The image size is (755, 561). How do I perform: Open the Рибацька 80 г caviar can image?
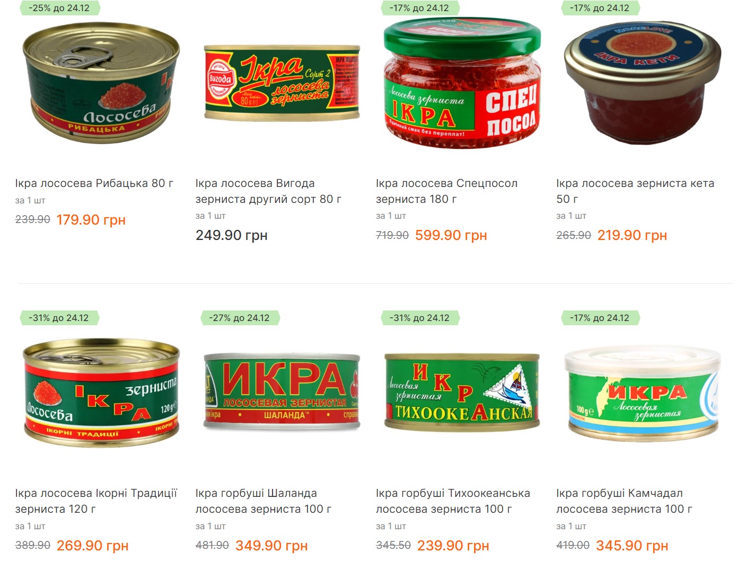pyautogui.click(x=101, y=83)
